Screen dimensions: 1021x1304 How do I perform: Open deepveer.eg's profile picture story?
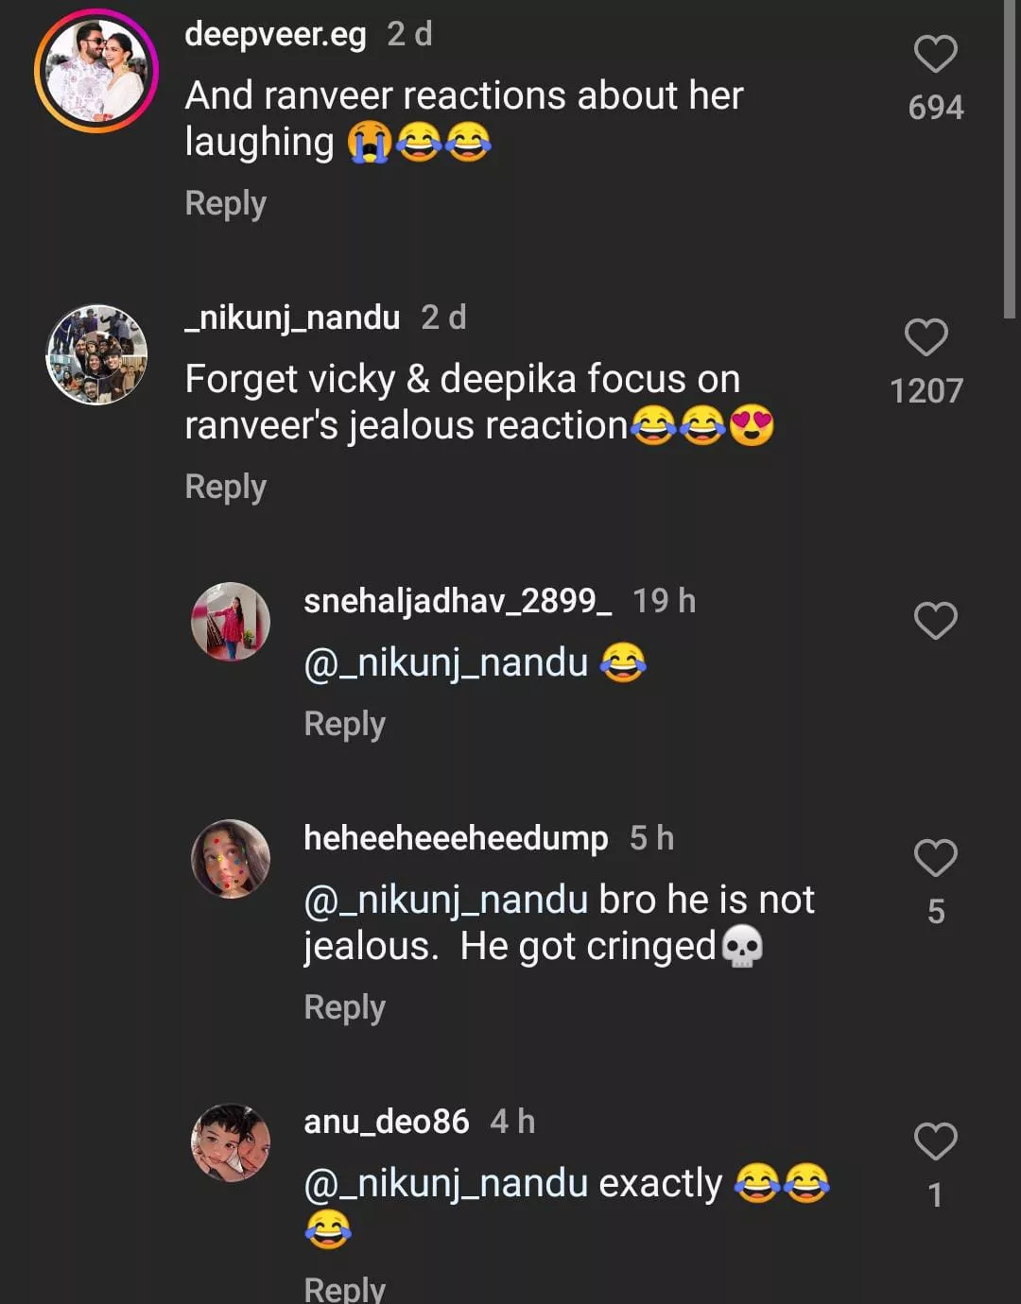pos(96,71)
